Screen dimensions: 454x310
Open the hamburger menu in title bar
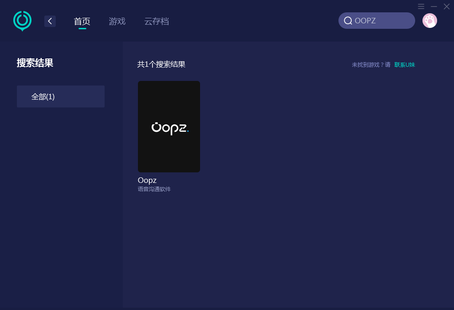(421, 6)
